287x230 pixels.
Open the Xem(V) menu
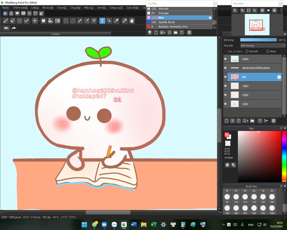tap(101, 8)
